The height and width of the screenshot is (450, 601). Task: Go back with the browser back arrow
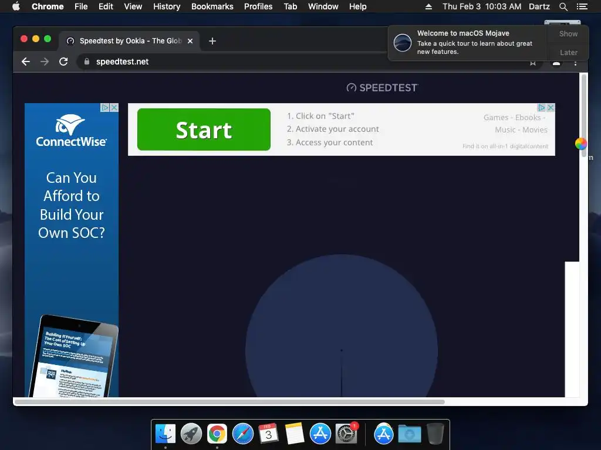click(x=26, y=62)
